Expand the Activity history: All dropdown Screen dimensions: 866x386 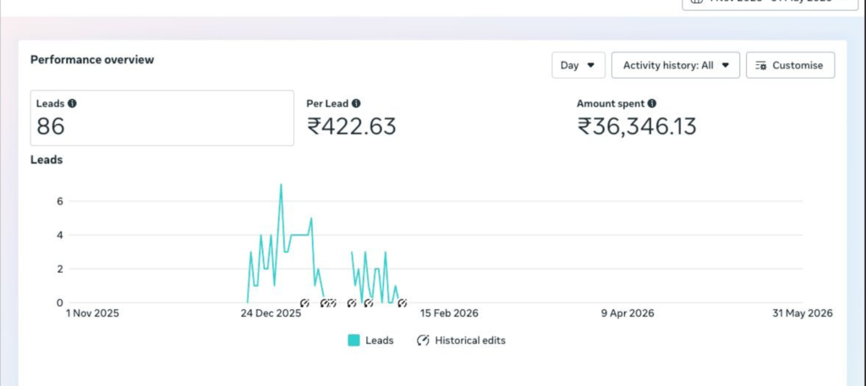pyautogui.click(x=676, y=65)
